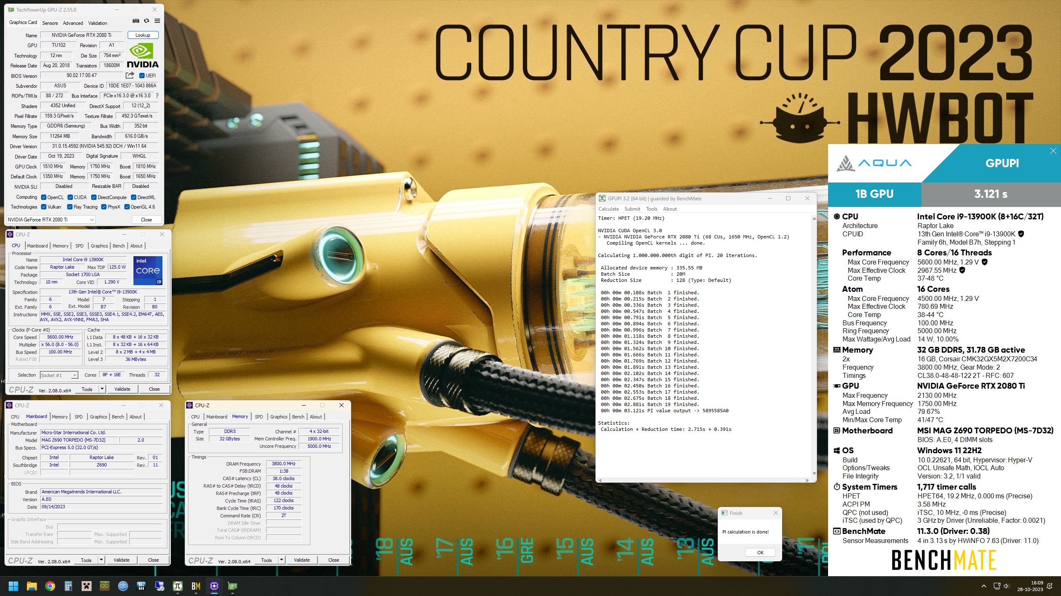Toggle the PhysX checkbox
The image size is (1061, 596).
104,207
